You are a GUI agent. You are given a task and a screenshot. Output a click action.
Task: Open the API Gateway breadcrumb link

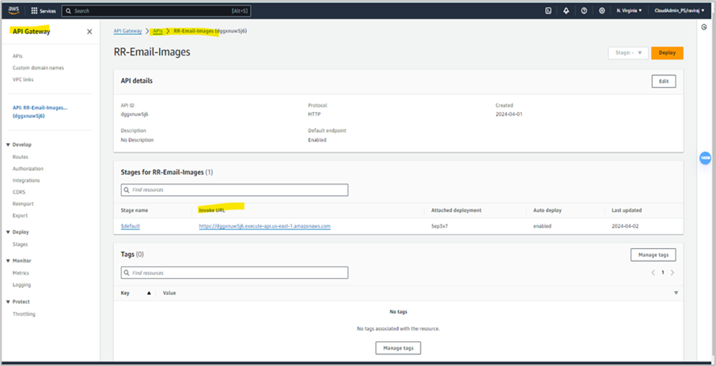(x=127, y=31)
